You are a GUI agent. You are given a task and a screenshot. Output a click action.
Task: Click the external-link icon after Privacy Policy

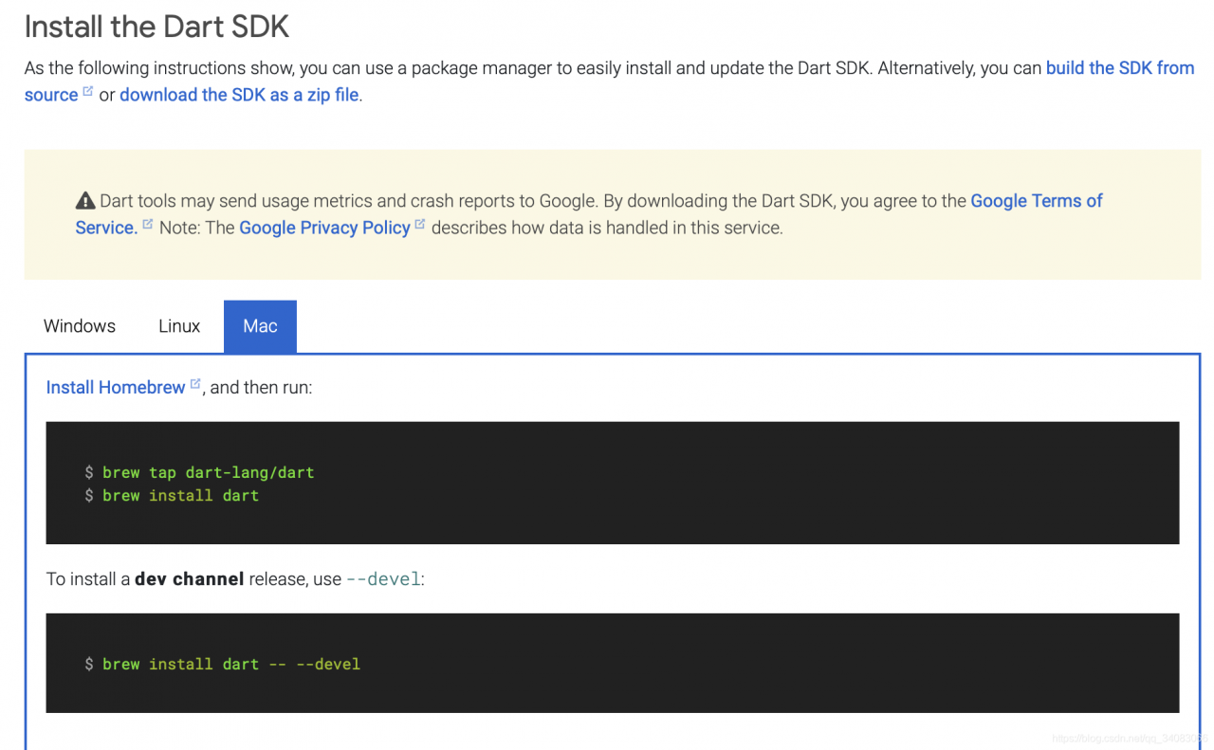pyautogui.click(x=420, y=225)
